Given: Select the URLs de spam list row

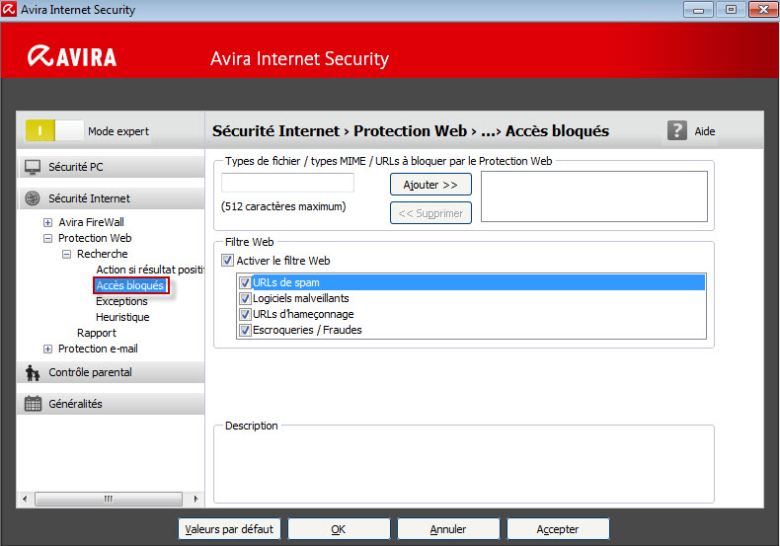Looking at the screenshot, I should (472, 282).
